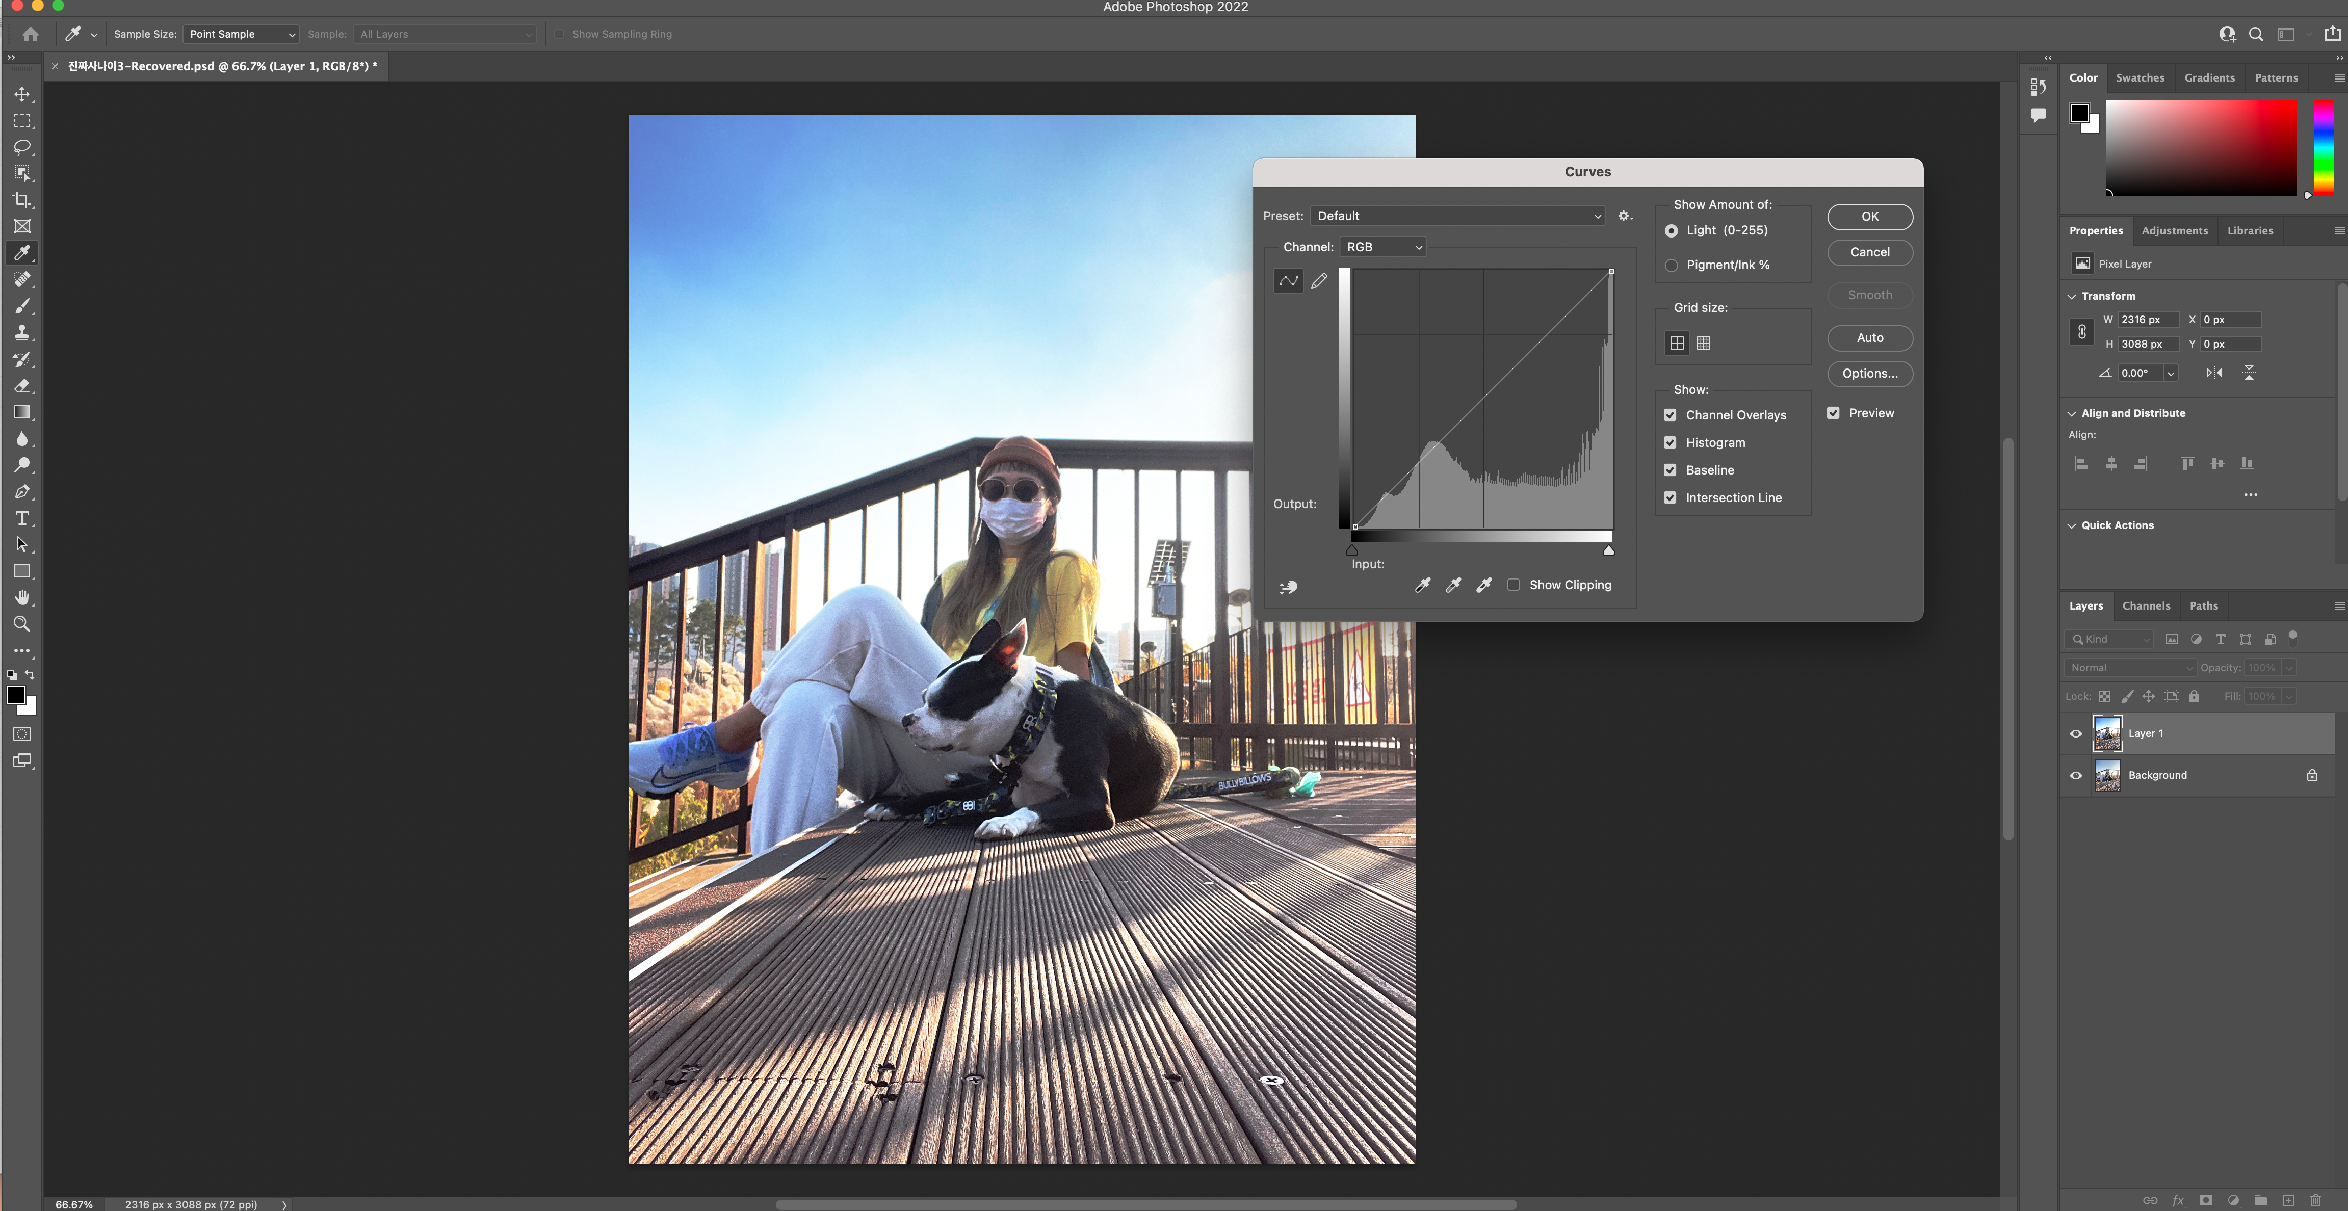Open the Preset Default dropdown
Screen dimensions: 2348x1211
tap(1457, 216)
